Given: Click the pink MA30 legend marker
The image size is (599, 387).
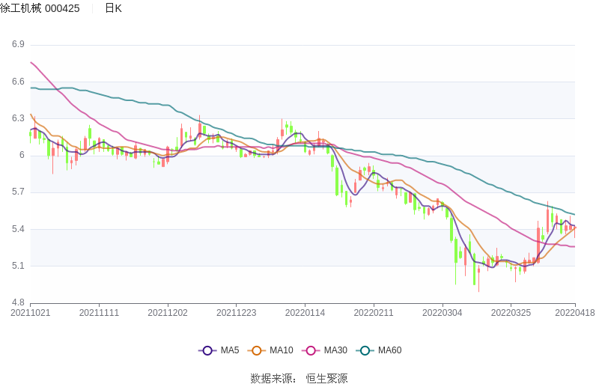Looking at the screenshot, I should click(x=311, y=350).
